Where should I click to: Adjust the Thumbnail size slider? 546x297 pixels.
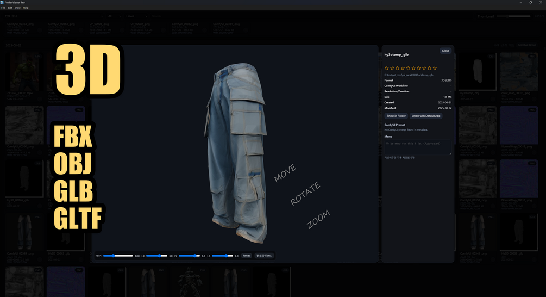513,16
